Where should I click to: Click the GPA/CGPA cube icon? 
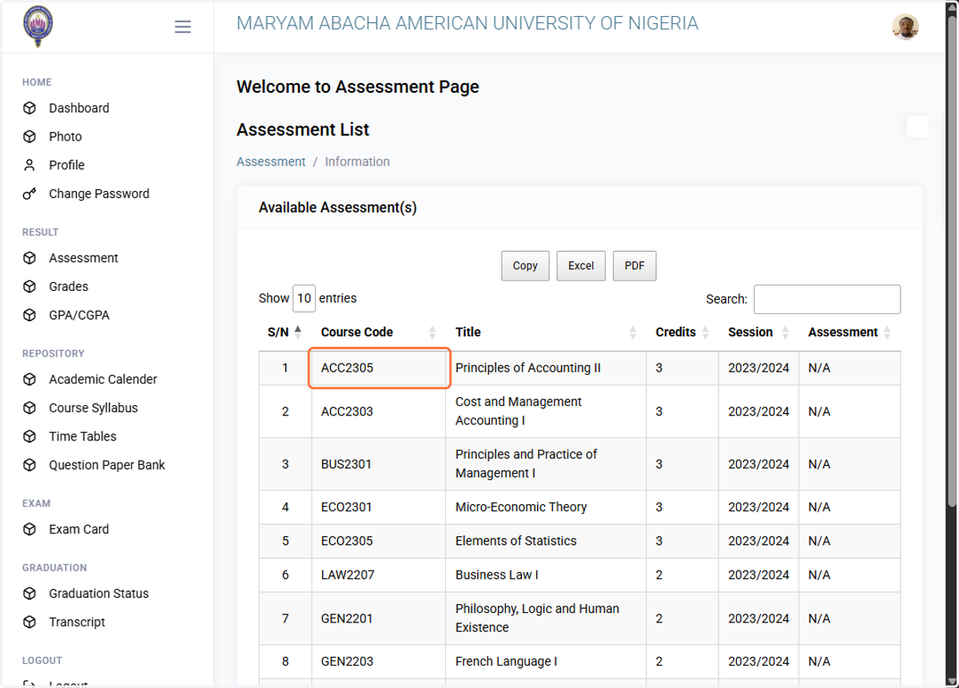click(30, 316)
